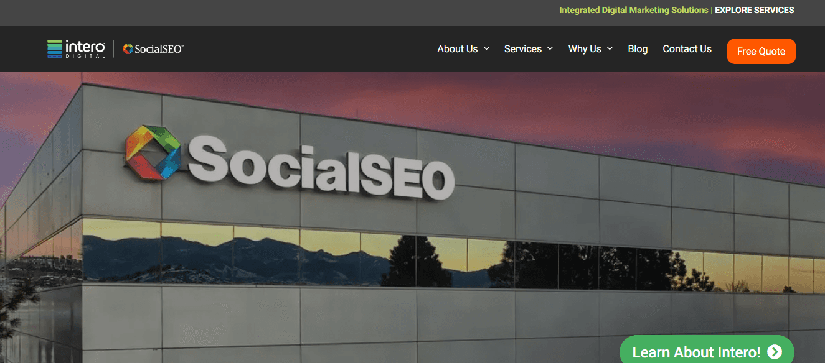Open the About Us menu label
Image resolution: width=825 pixels, height=363 pixels.
(x=457, y=48)
